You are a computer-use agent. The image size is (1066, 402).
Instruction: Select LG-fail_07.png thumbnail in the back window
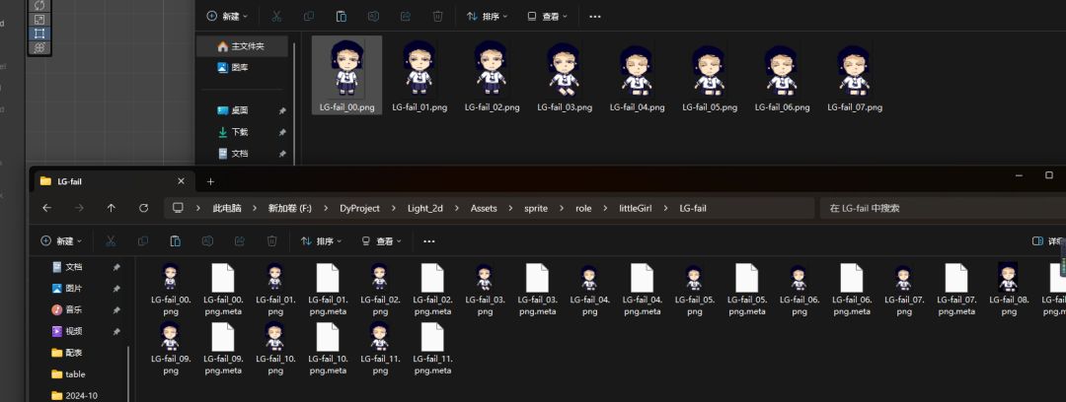(855, 77)
